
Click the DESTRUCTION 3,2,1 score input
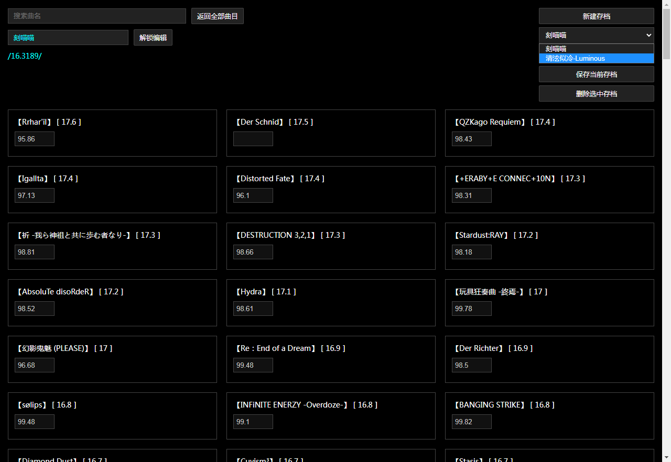[x=253, y=252]
